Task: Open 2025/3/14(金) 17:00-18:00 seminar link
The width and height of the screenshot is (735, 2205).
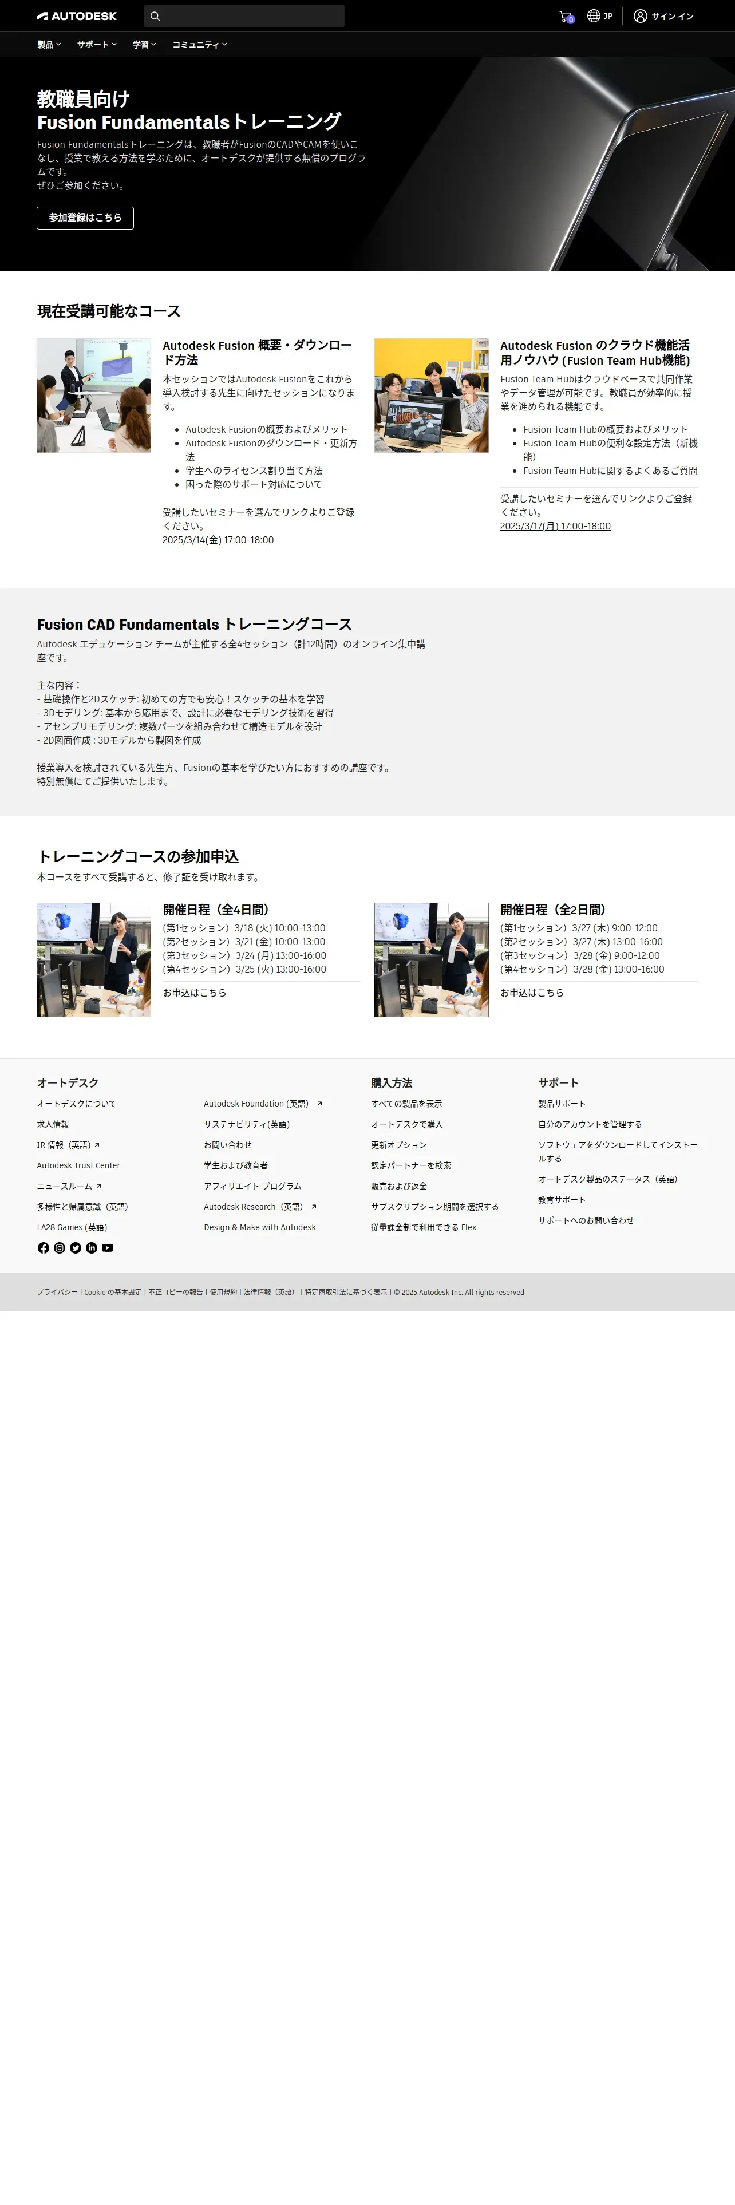Action: [x=218, y=540]
